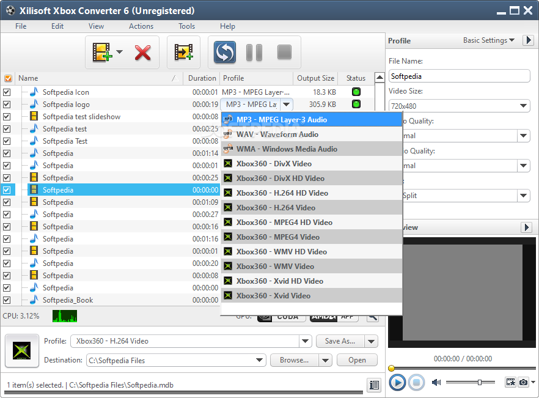The height and width of the screenshot is (398, 539).
Task: Click green status indicator for Softpedia logo
Action: pos(356,104)
